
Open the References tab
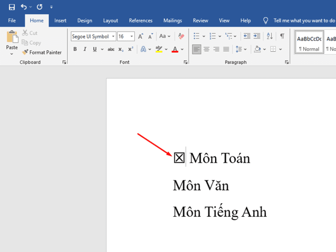coord(140,20)
